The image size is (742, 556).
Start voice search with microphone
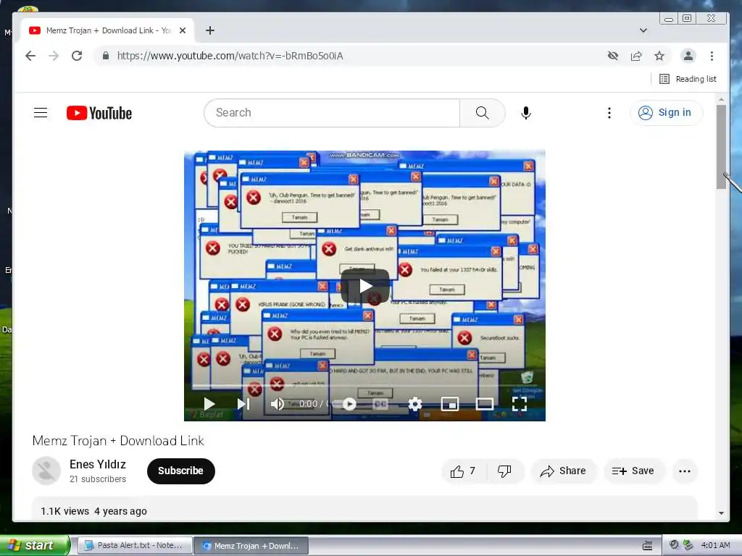coord(526,112)
